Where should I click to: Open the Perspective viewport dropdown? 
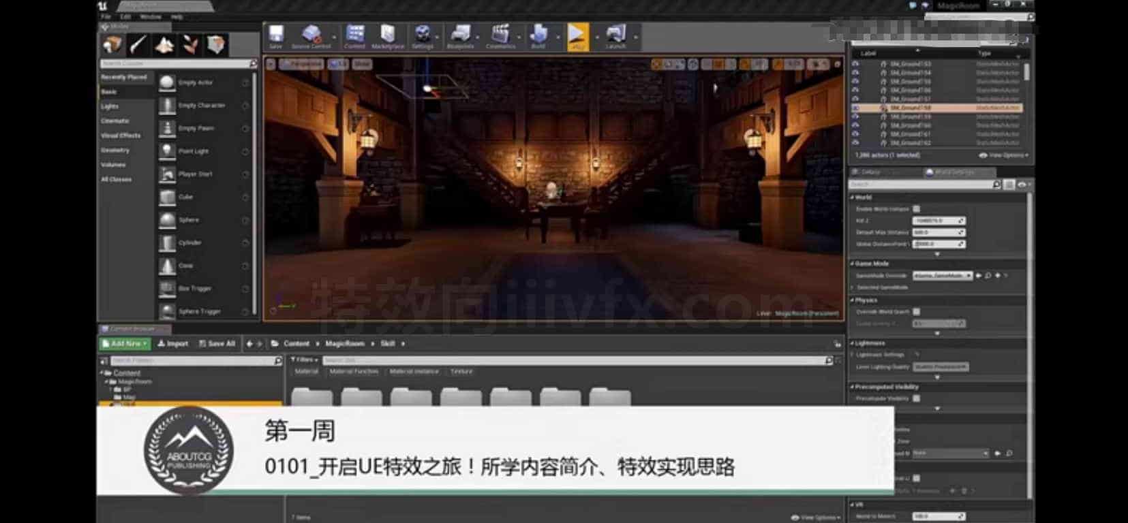302,64
